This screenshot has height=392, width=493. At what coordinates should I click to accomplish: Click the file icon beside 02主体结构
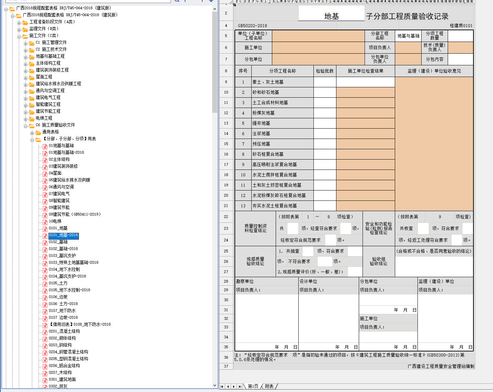[x=45, y=160]
